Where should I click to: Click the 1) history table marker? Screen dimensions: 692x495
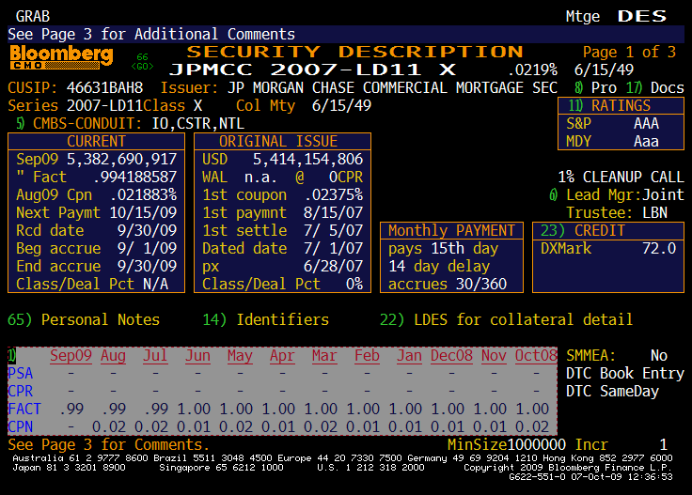point(11,355)
